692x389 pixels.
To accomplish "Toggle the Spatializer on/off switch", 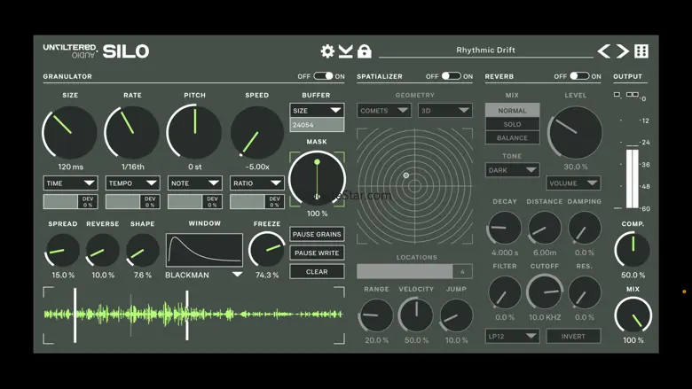I will pyautogui.click(x=451, y=77).
